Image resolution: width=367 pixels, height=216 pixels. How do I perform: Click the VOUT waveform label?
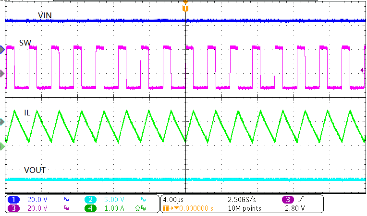pyautogui.click(x=35, y=170)
